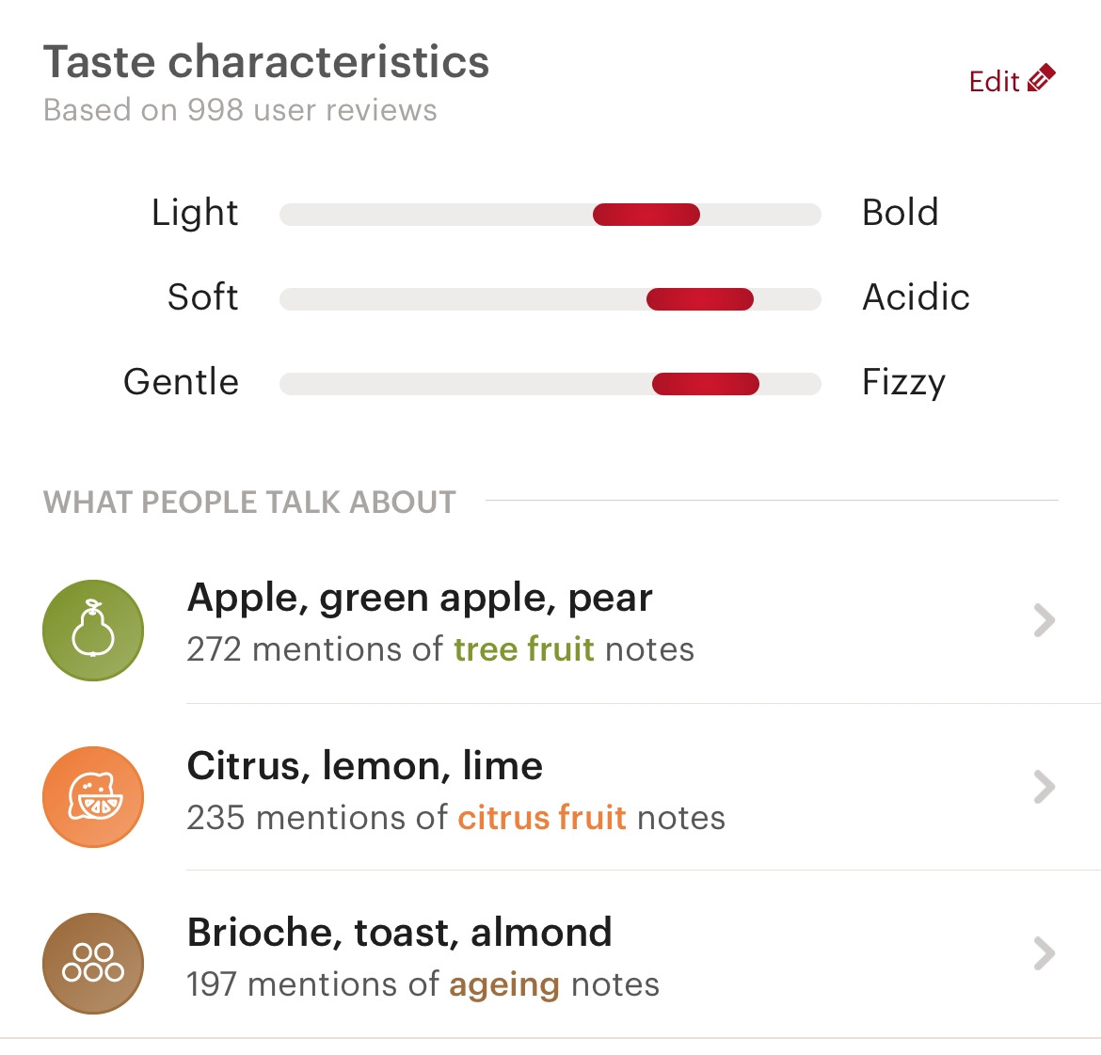
Task: Click What People Talk About section header
Action: 249,503
